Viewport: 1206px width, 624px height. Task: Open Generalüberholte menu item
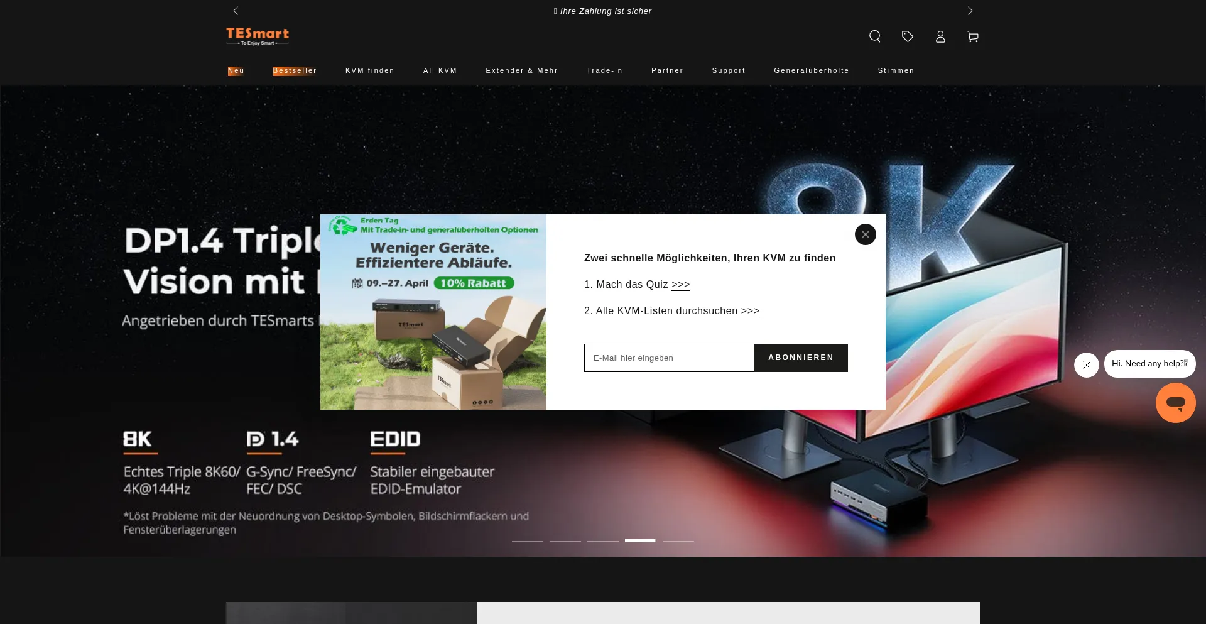click(812, 70)
